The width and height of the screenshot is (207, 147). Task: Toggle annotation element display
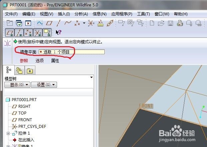click(x=47, y=32)
